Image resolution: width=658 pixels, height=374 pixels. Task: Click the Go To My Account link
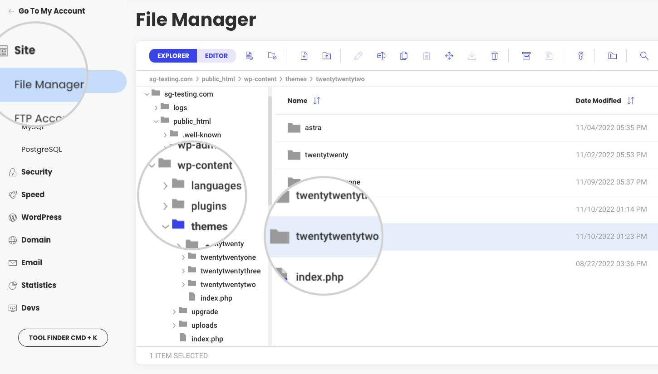47,11
